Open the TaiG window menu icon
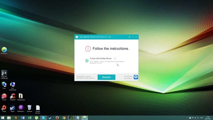The height and width of the screenshot is (120, 213). point(129,37)
